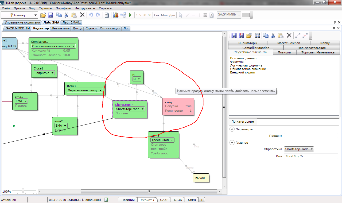Viewport: 342px width, 203px height.
Task: Click the plus button next to SBER tab
Action: pyautogui.click(x=202, y=200)
